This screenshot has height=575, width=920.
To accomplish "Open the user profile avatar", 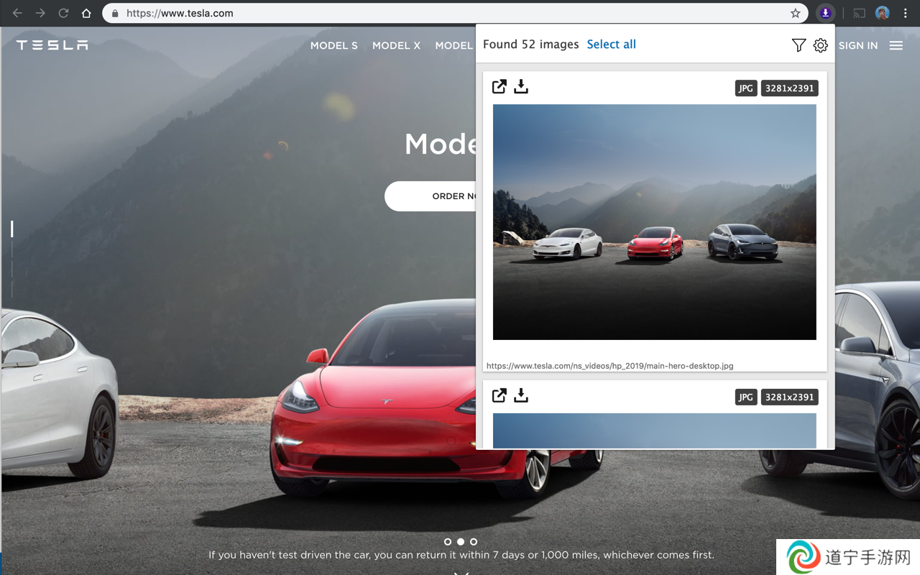I will [x=883, y=13].
